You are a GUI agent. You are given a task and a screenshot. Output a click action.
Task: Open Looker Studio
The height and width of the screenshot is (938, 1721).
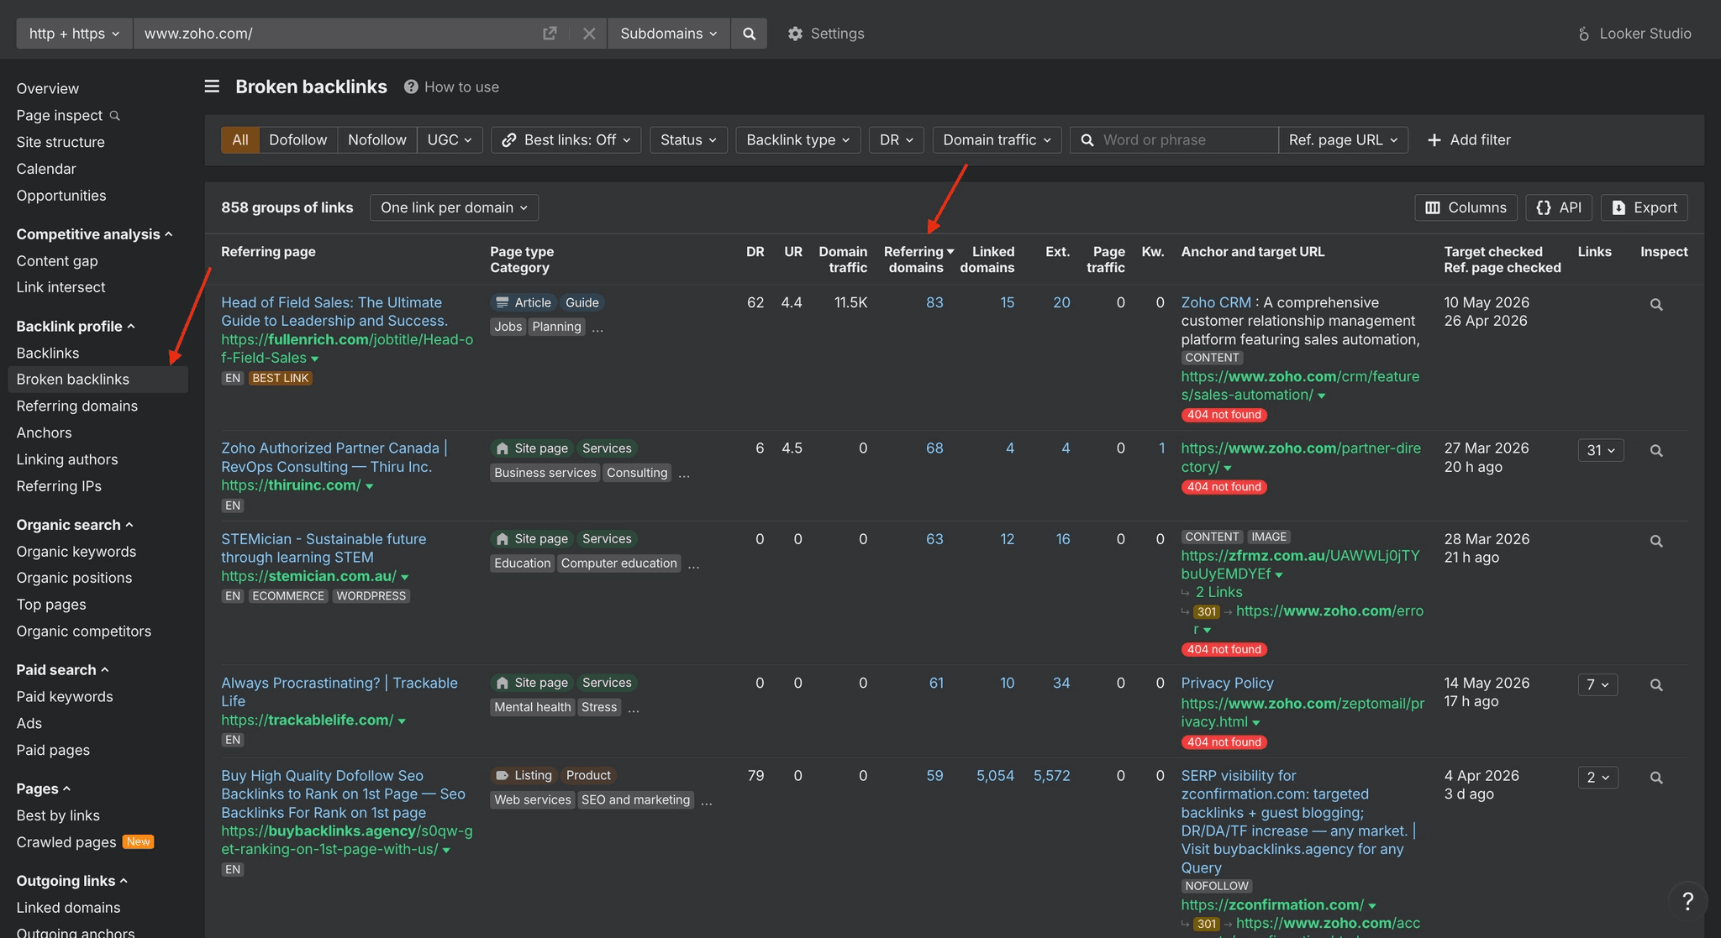click(1634, 34)
